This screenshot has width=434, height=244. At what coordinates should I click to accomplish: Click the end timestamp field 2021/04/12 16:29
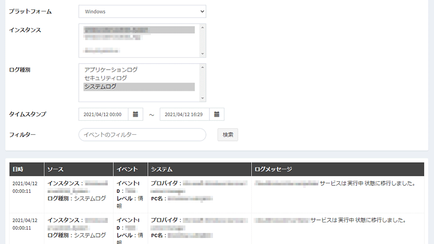[x=184, y=114]
